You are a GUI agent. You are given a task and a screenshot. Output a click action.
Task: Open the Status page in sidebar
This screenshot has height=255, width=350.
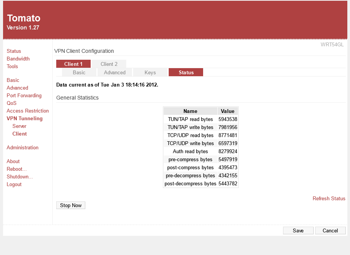click(14, 51)
